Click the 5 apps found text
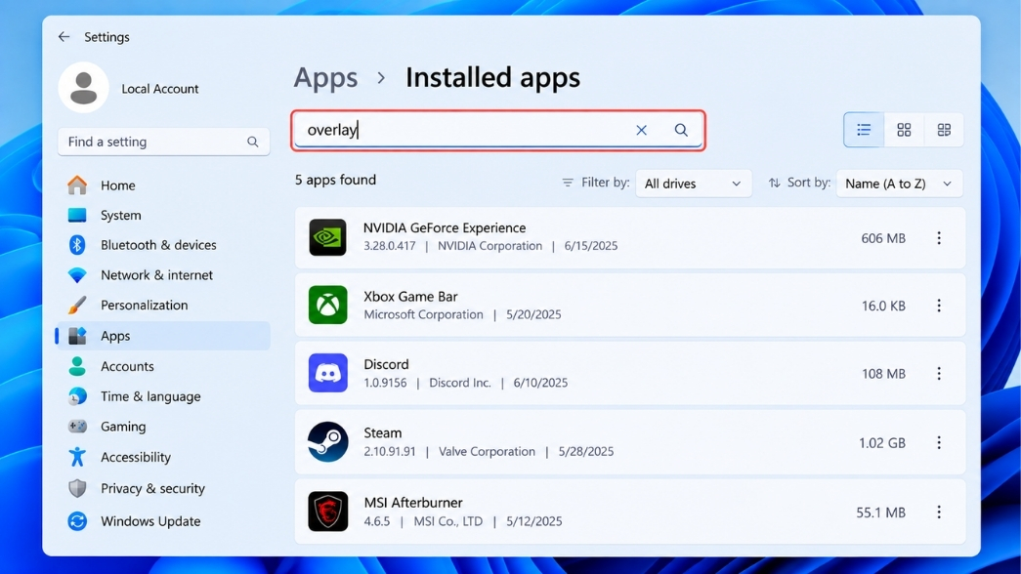The width and height of the screenshot is (1021, 574). (335, 180)
